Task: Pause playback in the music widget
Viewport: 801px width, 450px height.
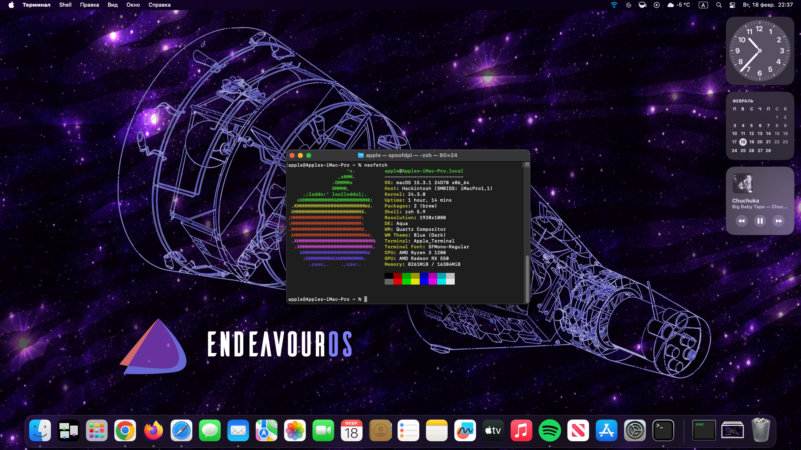Action: pyautogui.click(x=760, y=221)
